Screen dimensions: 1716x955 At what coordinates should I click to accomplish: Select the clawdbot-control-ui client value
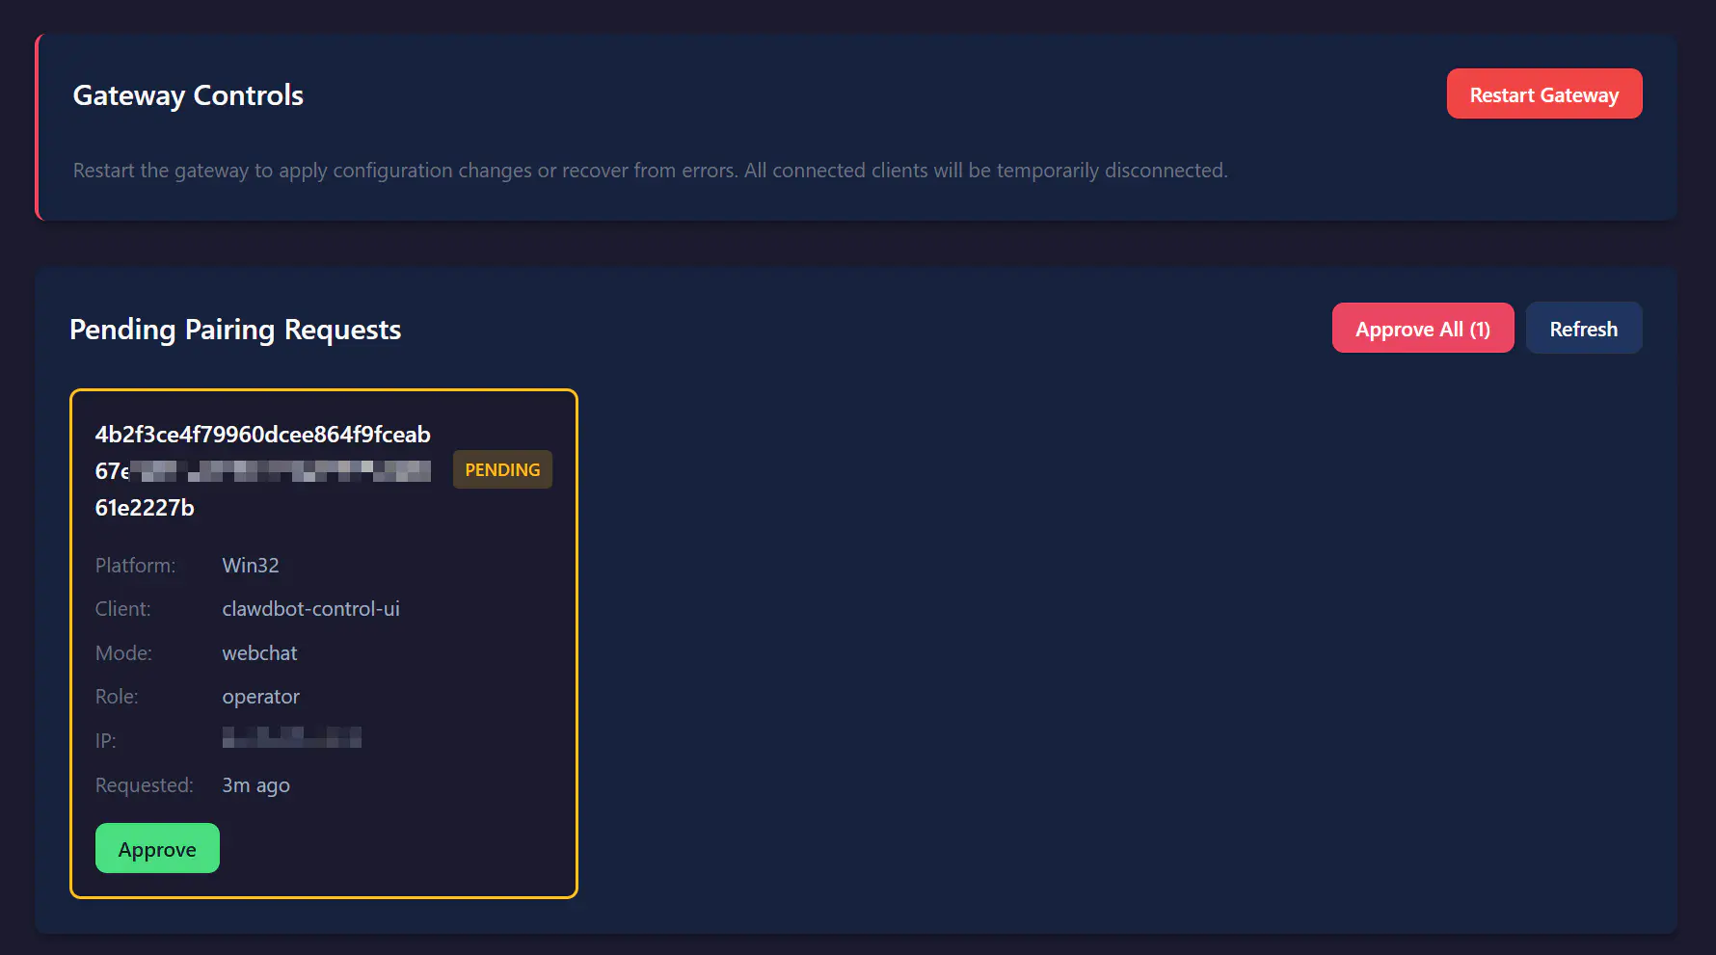[310, 609]
